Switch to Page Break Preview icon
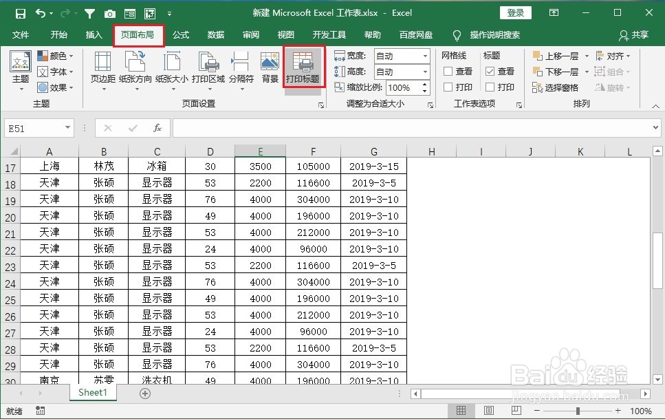Viewport: 665px width, 419px height. [516, 411]
